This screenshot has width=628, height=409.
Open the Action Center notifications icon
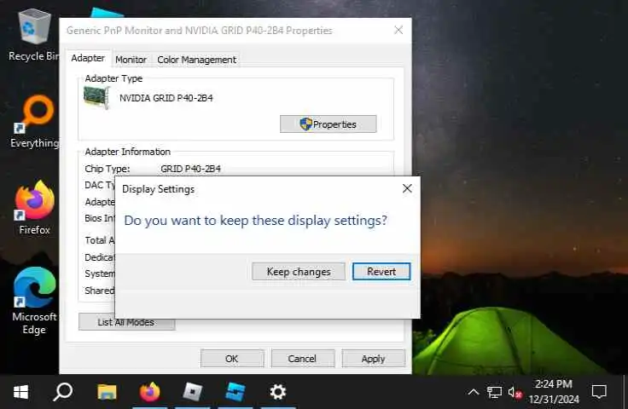click(x=599, y=392)
